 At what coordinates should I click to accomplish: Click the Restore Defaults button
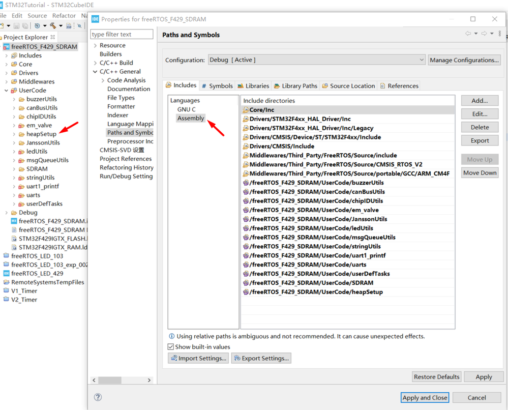point(436,377)
